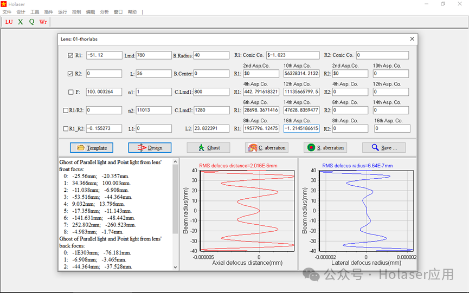Image resolution: width=469 pixels, height=293 pixels.
Task: Open the 设计 menu
Action: click(x=21, y=12)
